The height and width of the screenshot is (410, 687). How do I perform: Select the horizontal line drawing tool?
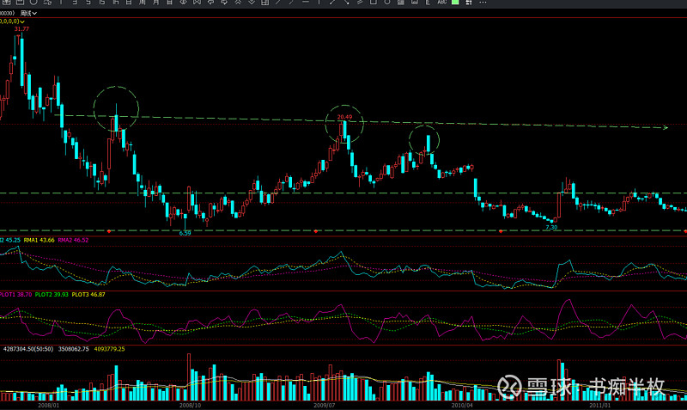(x=306, y=3)
